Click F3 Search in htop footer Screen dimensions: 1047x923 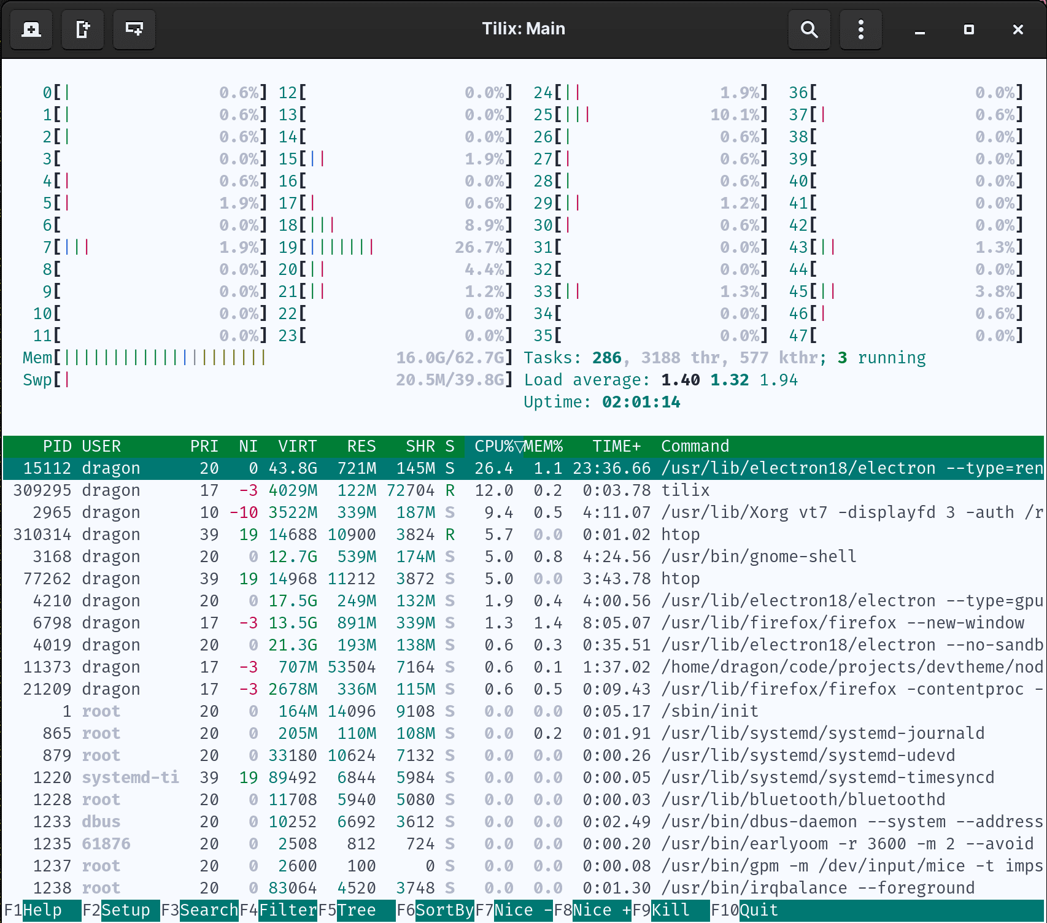199,910
